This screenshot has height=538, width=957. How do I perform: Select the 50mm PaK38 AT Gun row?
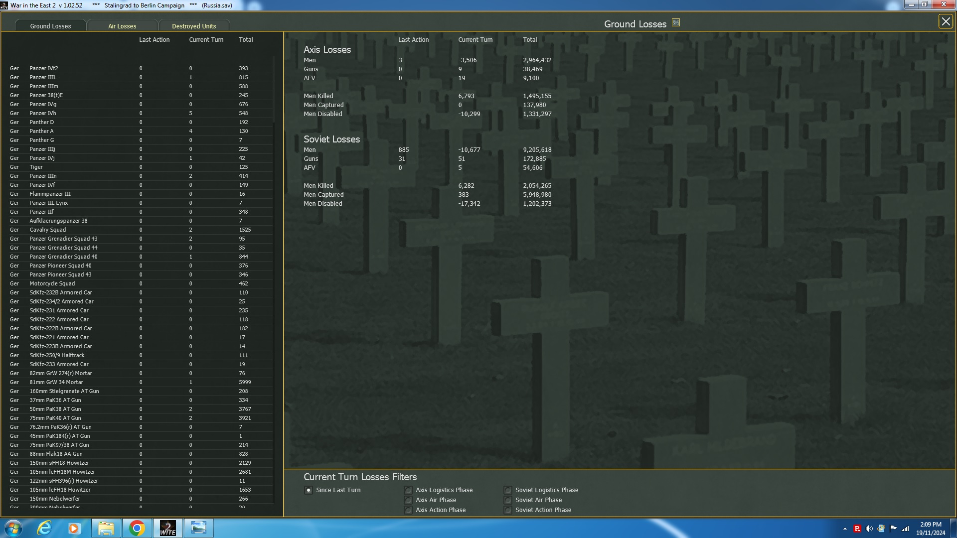click(x=141, y=409)
